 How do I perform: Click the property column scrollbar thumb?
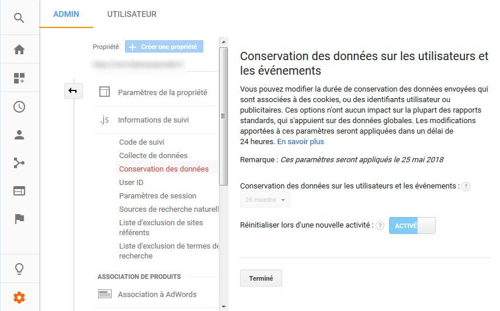click(224, 116)
